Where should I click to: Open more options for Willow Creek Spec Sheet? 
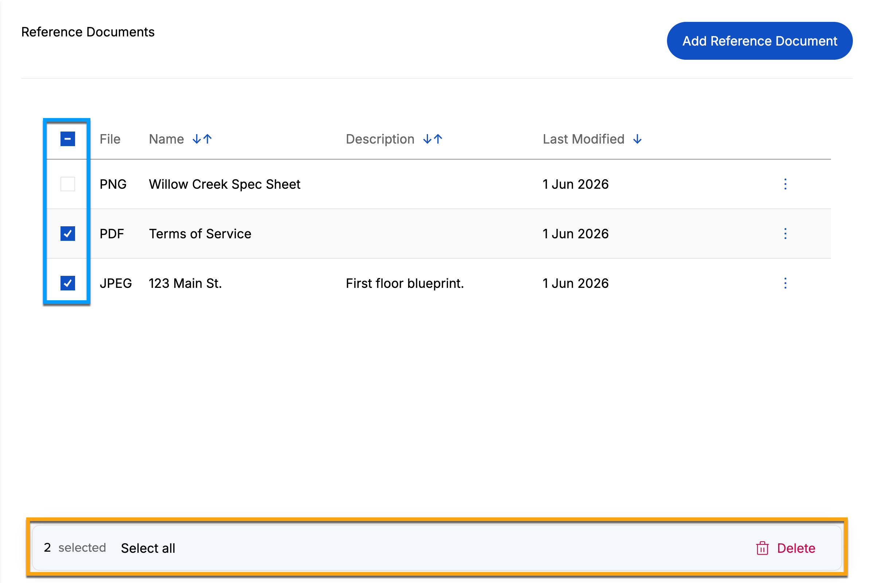click(x=785, y=184)
